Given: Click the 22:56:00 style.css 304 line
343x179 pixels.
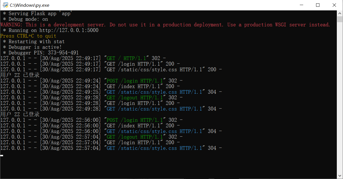Looking at the screenshot, I should pos(111,131).
